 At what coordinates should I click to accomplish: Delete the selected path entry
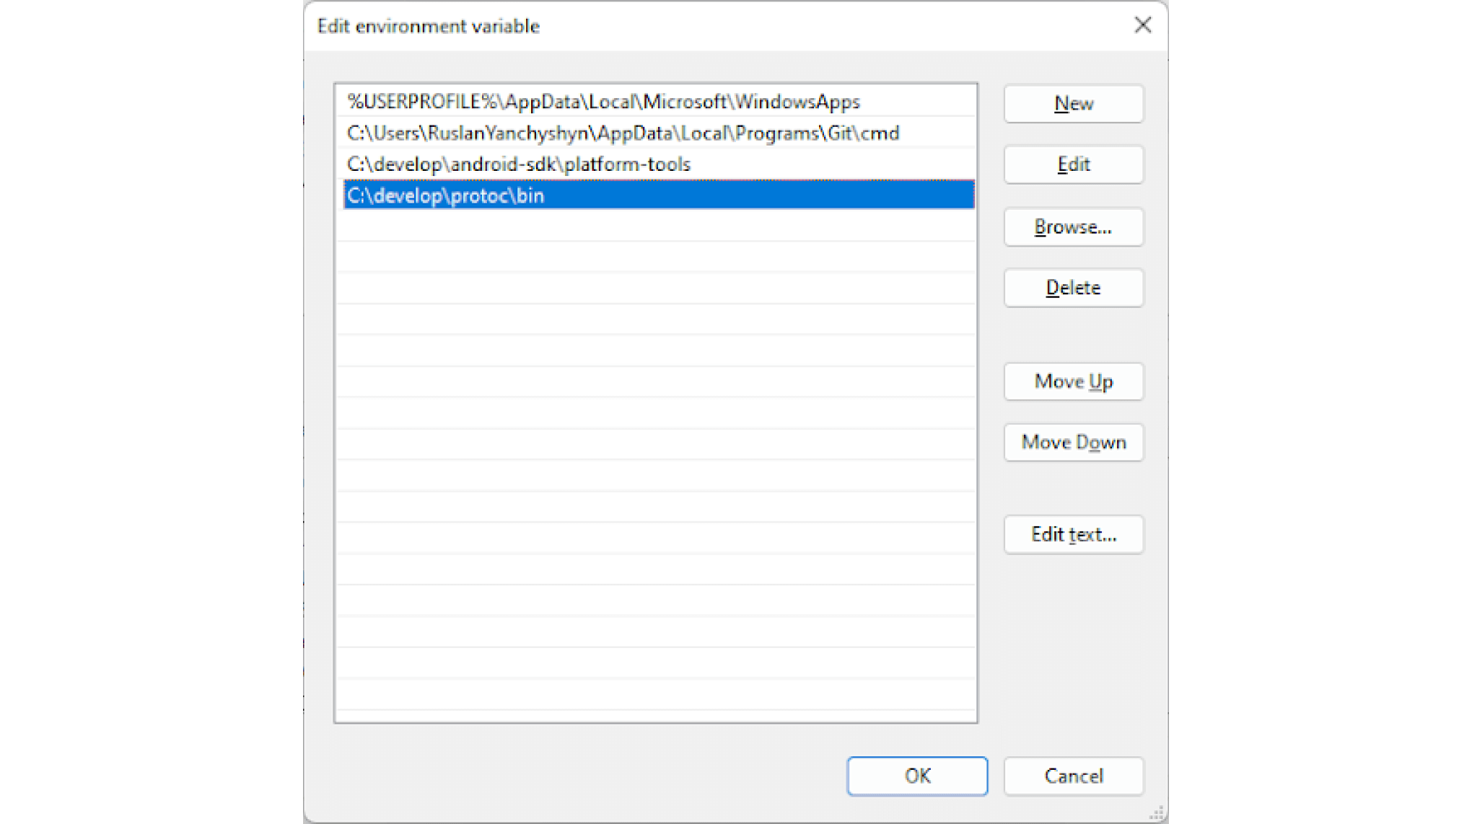point(1073,288)
